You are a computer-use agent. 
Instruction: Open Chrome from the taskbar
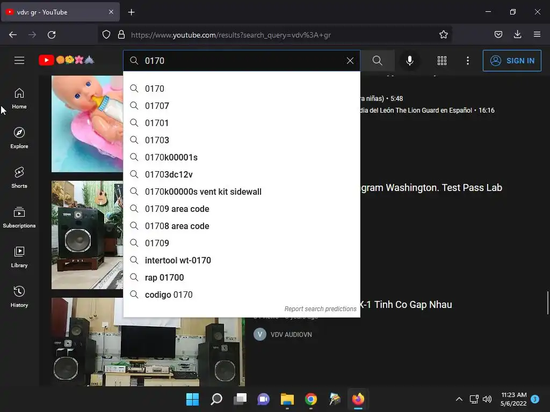(311, 399)
